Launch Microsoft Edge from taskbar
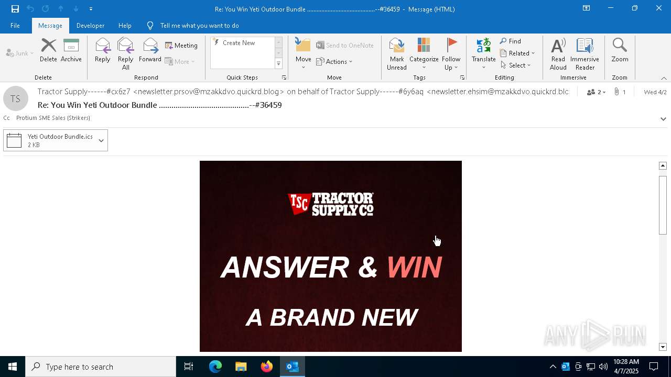Image resolution: width=671 pixels, height=377 pixels. pyautogui.click(x=215, y=367)
